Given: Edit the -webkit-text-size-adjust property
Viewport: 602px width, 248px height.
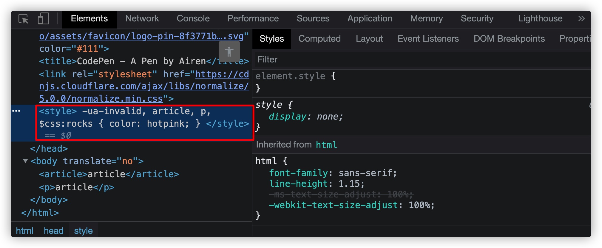Looking at the screenshot, I should click(x=334, y=205).
